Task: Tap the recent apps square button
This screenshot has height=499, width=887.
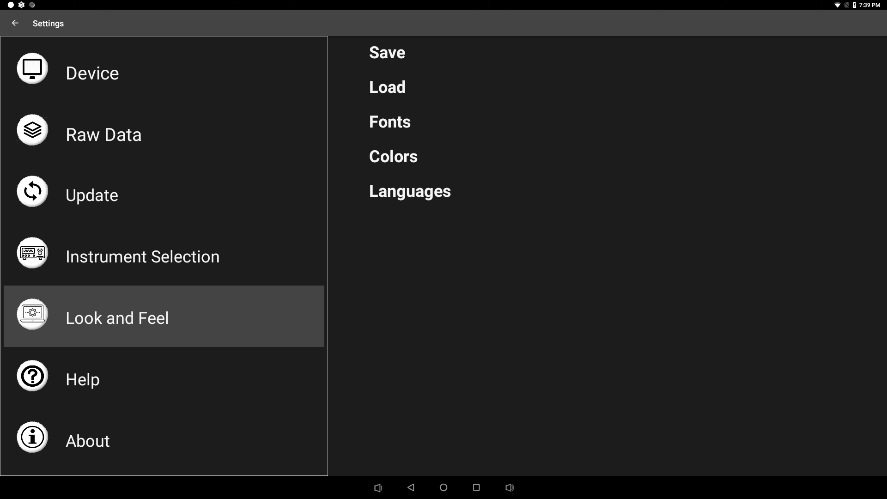Action: coord(476,487)
